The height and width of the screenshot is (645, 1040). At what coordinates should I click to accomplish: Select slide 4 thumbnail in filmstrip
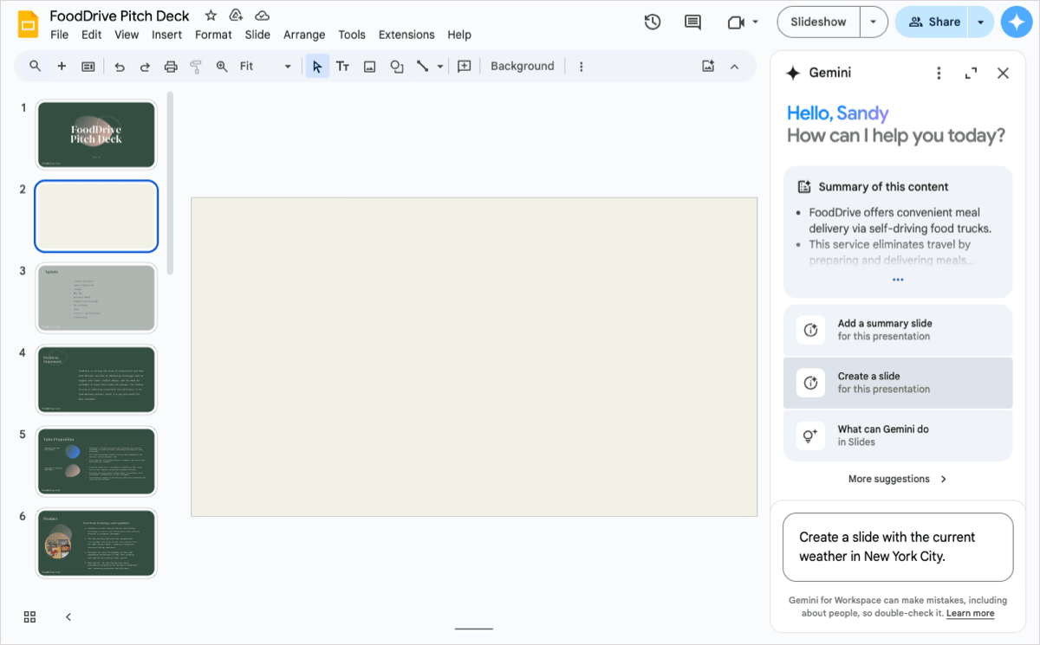click(96, 379)
